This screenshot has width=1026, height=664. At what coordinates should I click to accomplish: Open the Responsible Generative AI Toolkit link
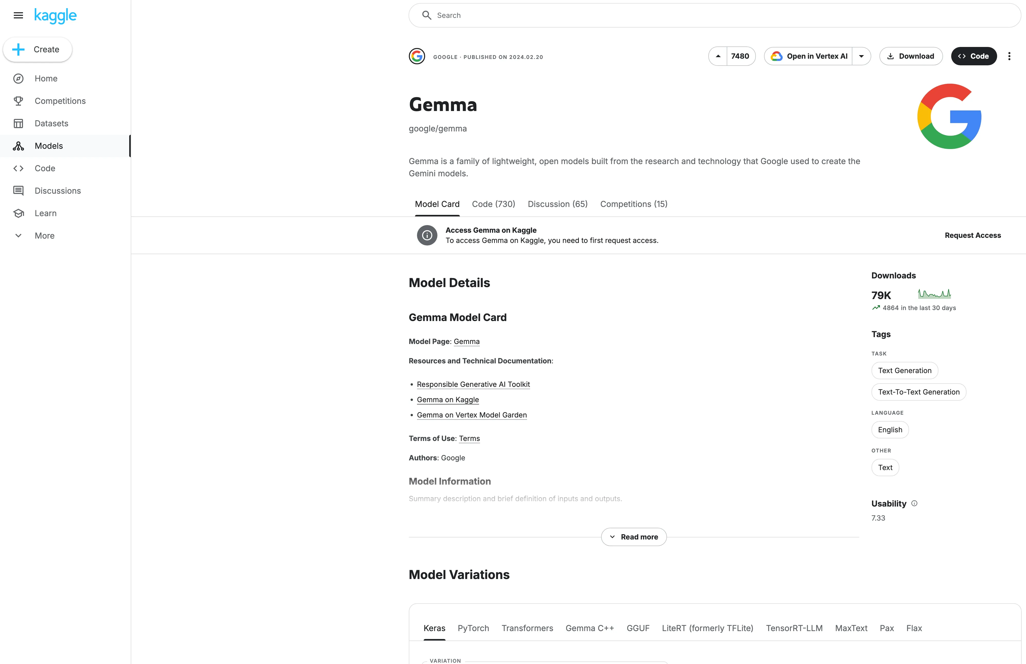[x=473, y=384]
